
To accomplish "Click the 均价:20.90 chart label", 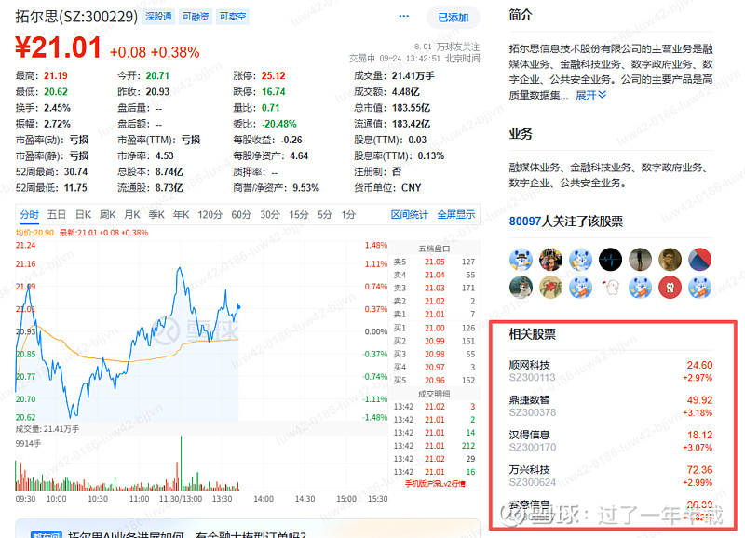I will tap(34, 233).
